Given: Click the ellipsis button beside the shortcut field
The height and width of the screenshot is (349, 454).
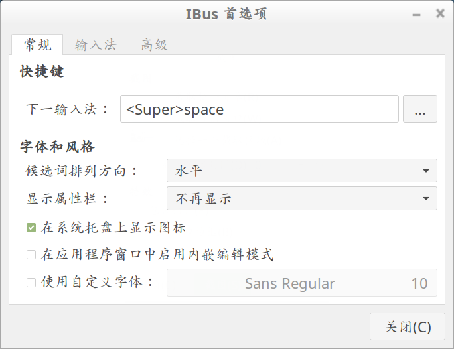Looking at the screenshot, I should [419, 109].
